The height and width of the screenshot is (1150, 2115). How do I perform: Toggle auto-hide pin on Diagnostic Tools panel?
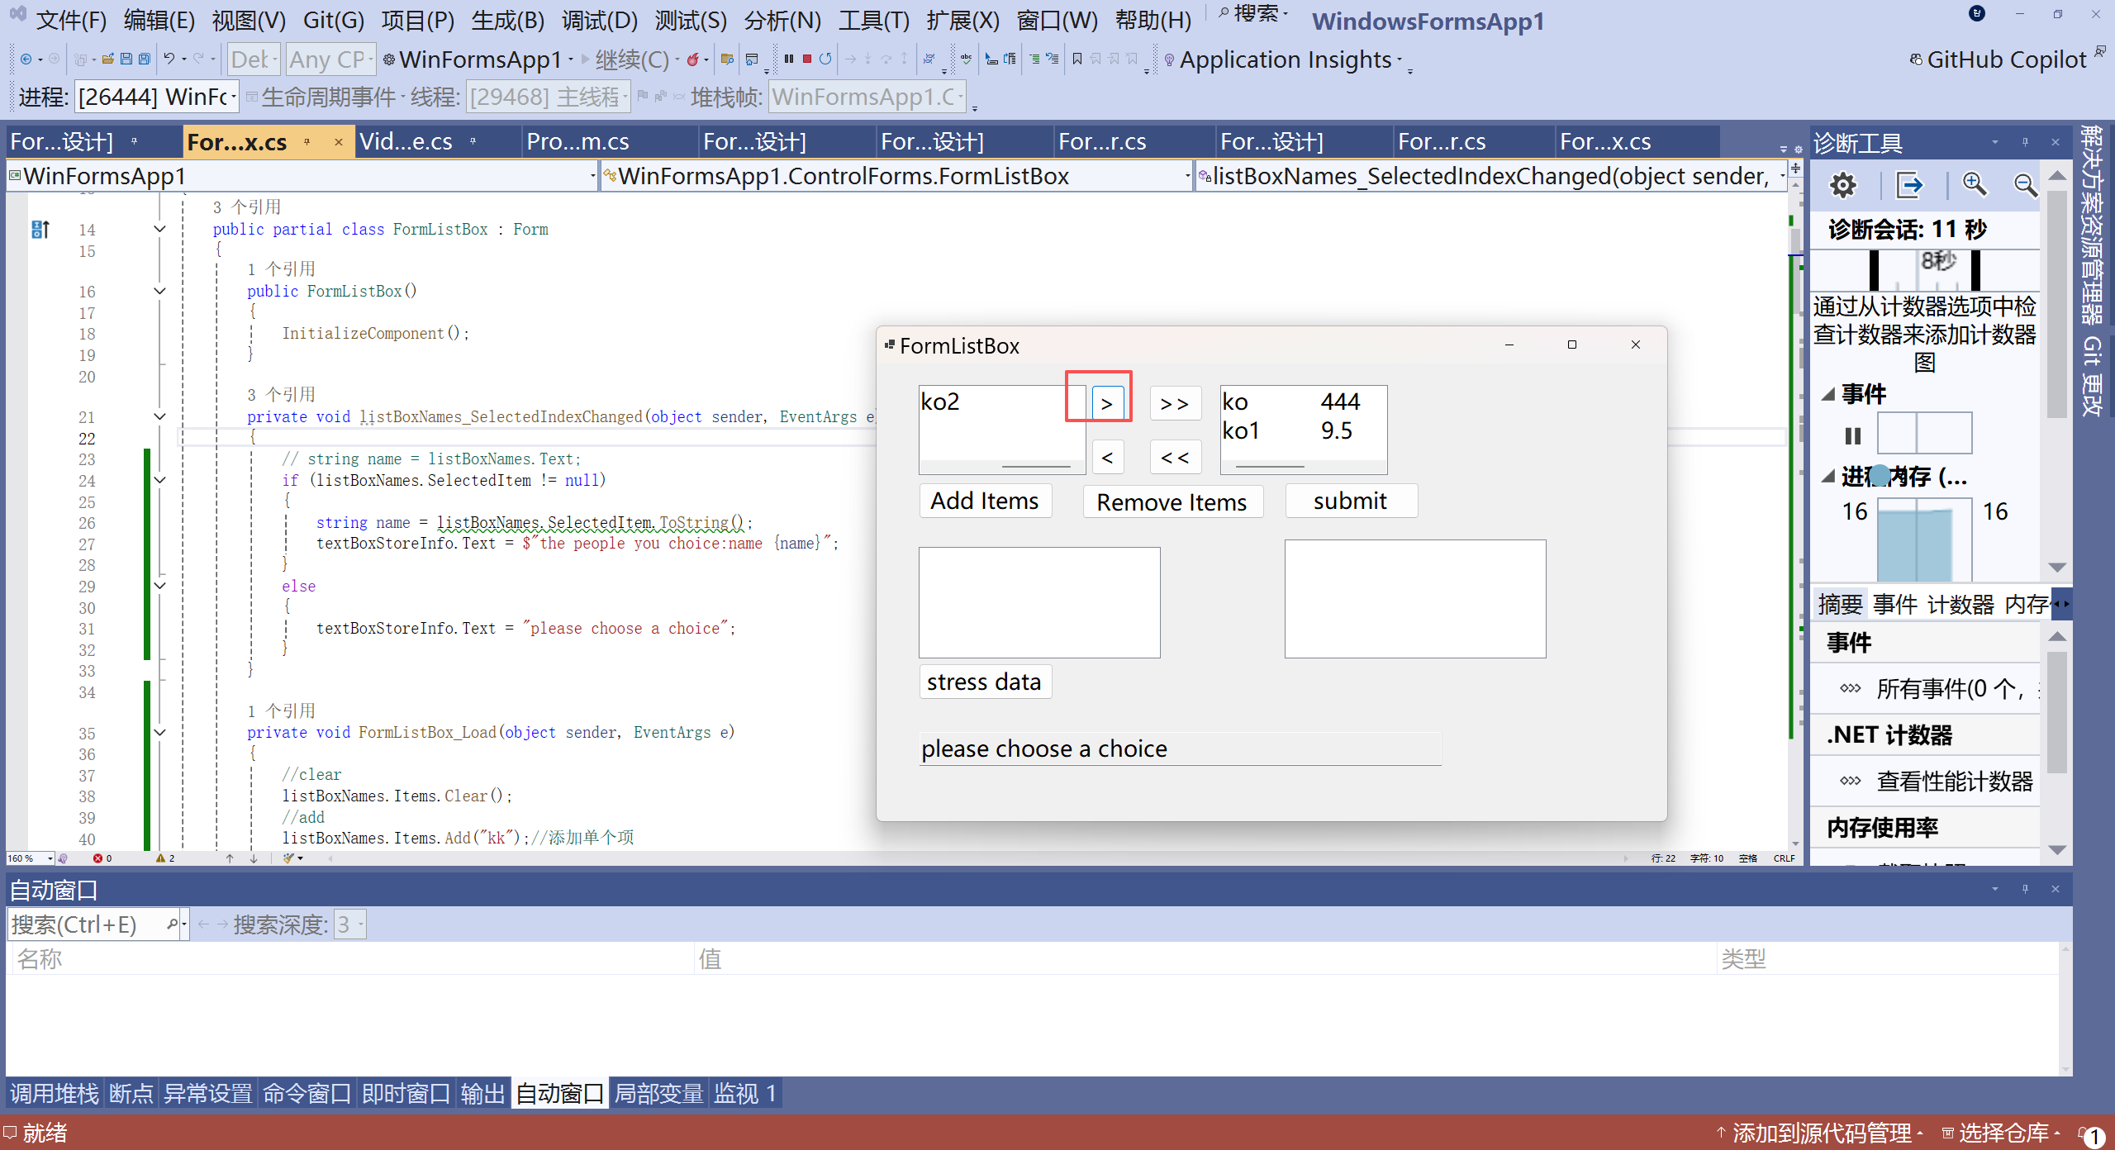[x=2025, y=143]
